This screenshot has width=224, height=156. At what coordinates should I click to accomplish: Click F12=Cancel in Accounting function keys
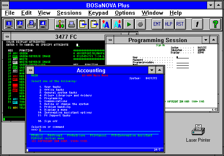(x=98, y=136)
